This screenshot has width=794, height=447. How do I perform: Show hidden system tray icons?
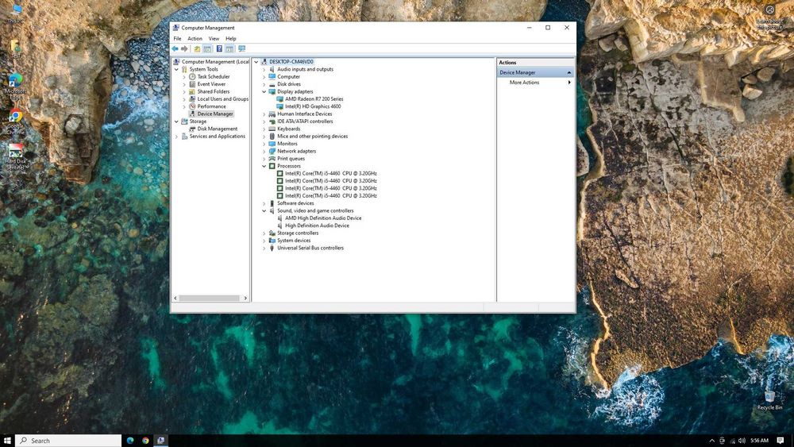711,441
